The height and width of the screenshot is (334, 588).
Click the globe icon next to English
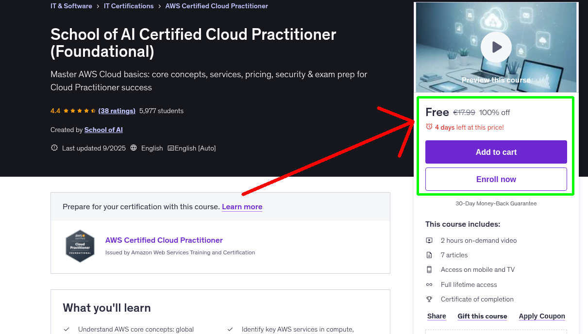[x=134, y=148]
